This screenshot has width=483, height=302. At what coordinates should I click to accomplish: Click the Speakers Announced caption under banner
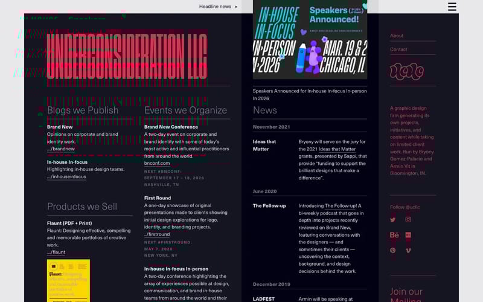[310, 95]
